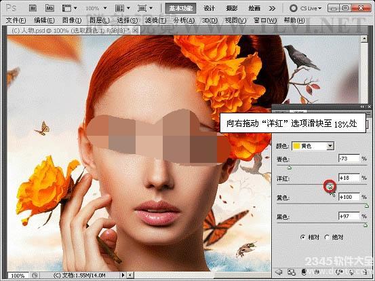
Task: Switch to the 设计 workspace
Action: tap(209, 8)
